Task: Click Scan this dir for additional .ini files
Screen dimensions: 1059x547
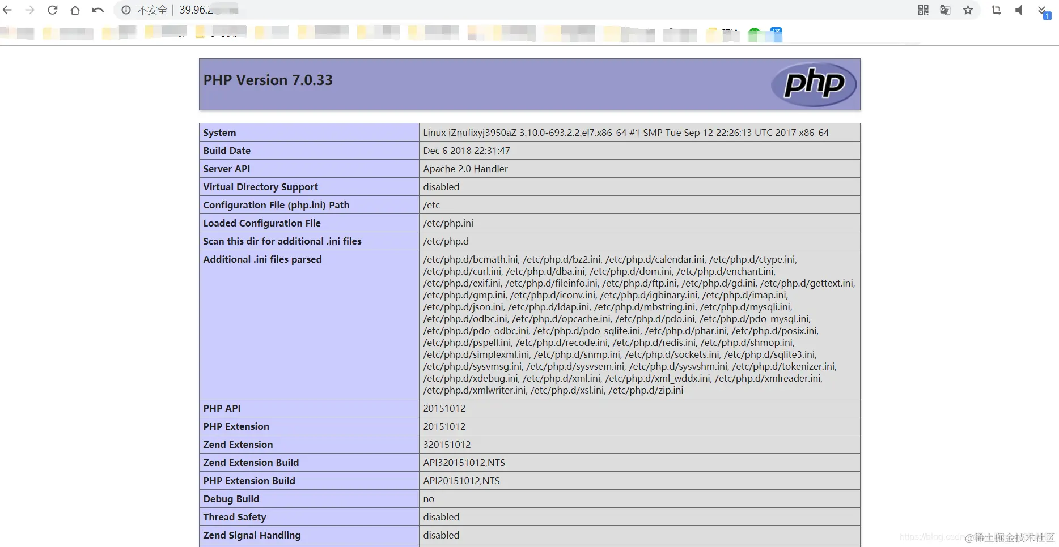Action: [x=282, y=241]
